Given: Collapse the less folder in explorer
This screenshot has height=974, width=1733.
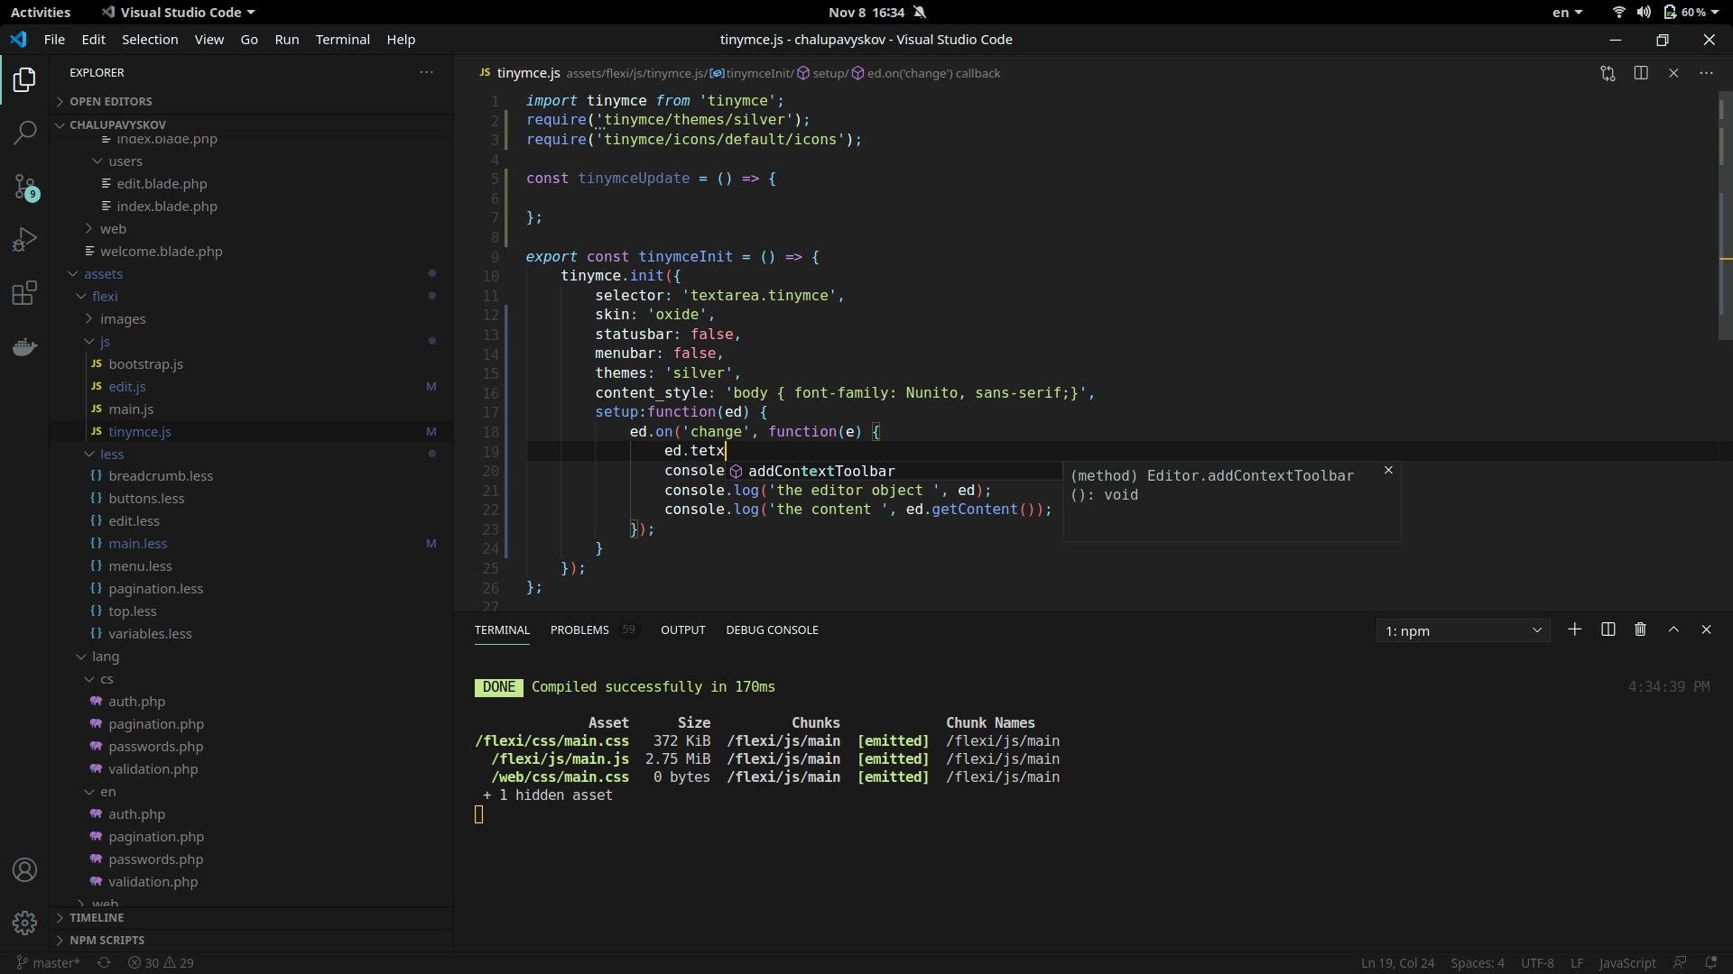Looking at the screenshot, I should pos(112,454).
